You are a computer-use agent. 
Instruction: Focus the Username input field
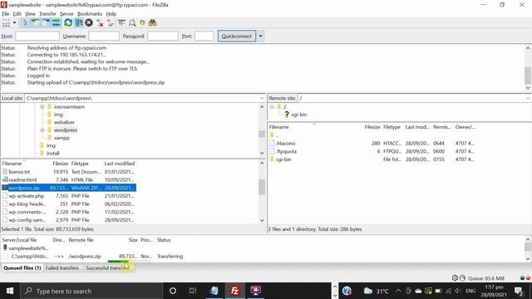104,36
